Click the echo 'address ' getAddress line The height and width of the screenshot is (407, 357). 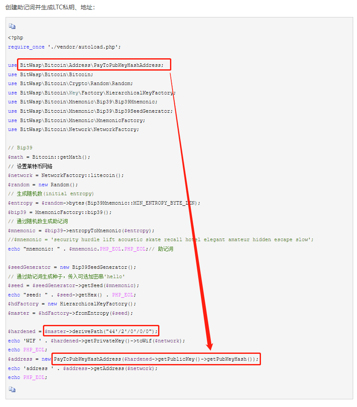(x=82, y=369)
